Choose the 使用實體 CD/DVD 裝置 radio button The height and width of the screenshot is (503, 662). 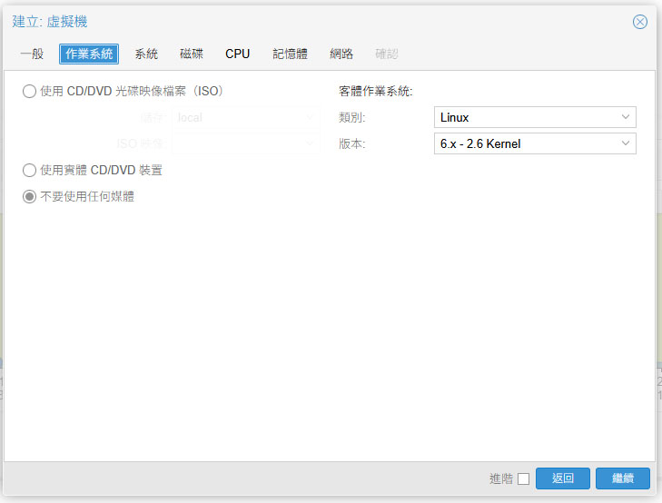click(30, 170)
